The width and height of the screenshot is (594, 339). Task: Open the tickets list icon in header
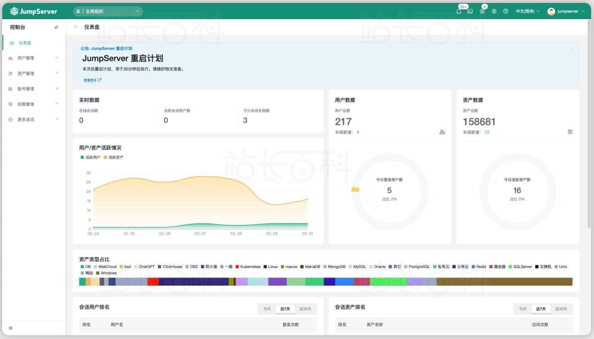(x=482, y=12)
